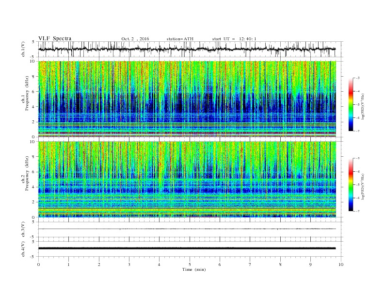Click the "1" tick on the time axis

coord(68,264)
